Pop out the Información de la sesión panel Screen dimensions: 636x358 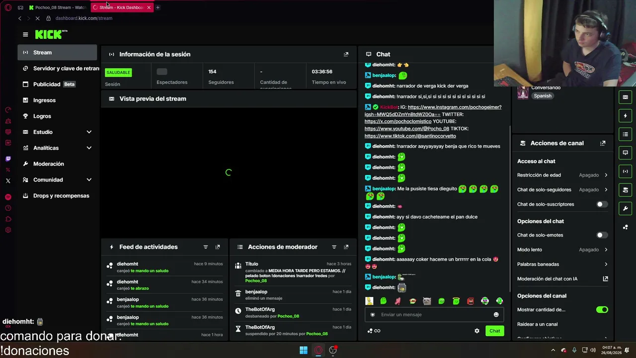(346, 54)
